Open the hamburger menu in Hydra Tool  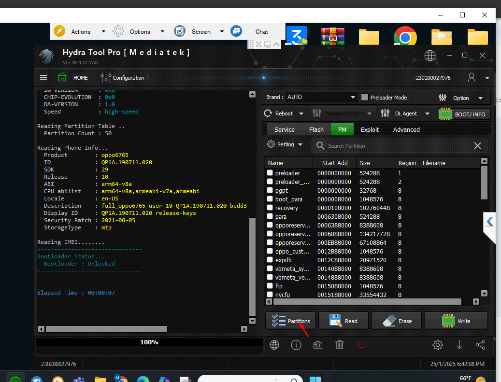(x=43, y=78)
